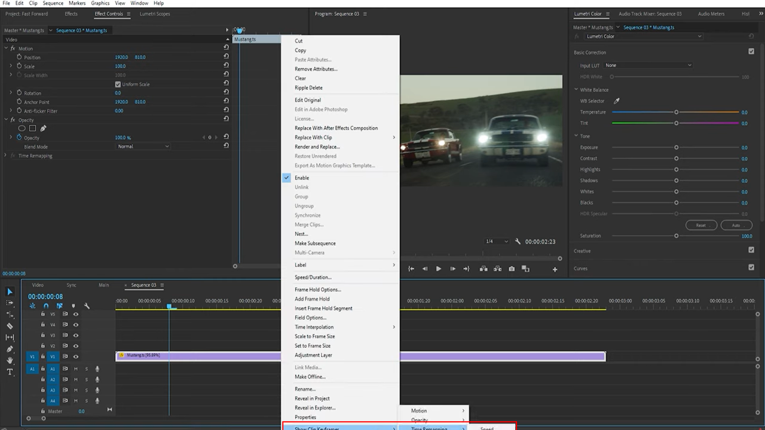Adjust the Saturation slider

(676, 236)
